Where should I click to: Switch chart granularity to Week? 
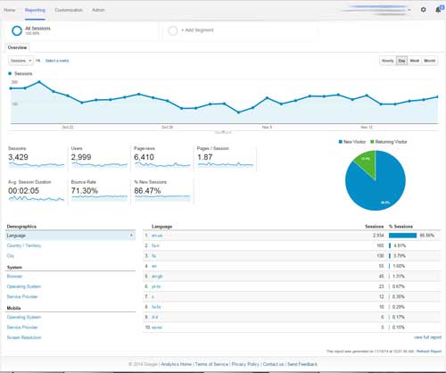coord(415,61)
